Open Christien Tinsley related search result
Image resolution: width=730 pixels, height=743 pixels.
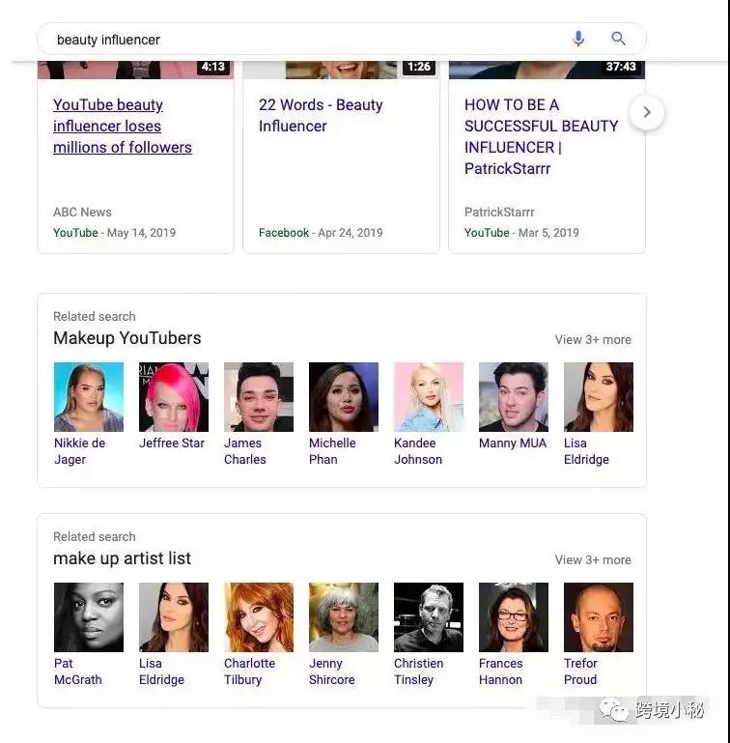click(x=429, y=635)
